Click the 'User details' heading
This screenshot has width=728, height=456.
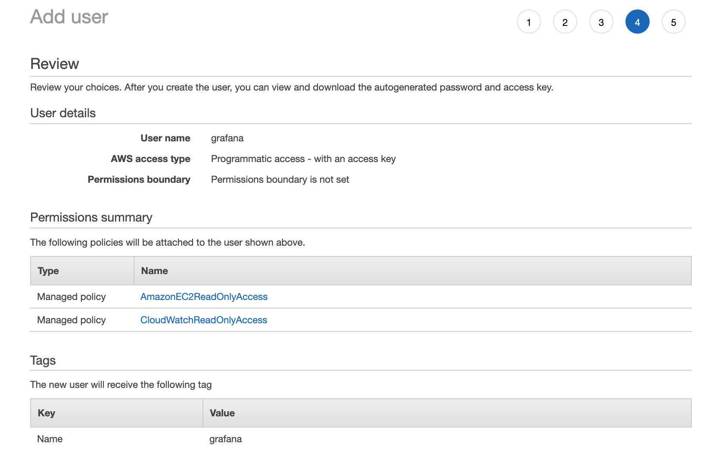point(63,113)
